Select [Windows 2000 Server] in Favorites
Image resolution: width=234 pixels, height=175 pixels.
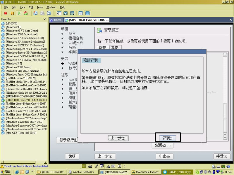19,67
